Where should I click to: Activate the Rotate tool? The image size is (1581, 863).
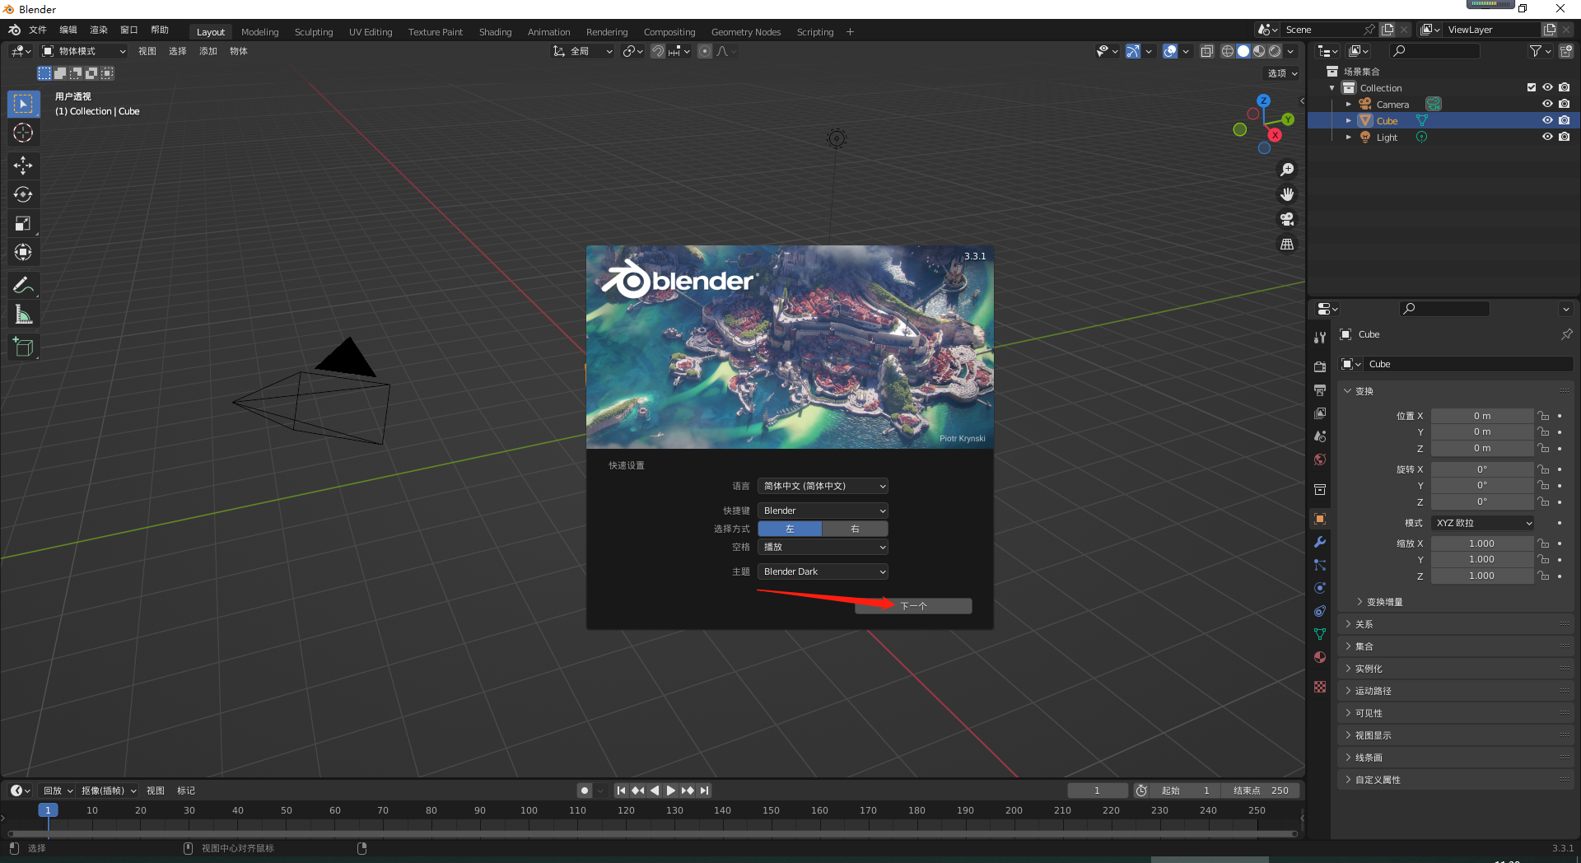point(23,194)
